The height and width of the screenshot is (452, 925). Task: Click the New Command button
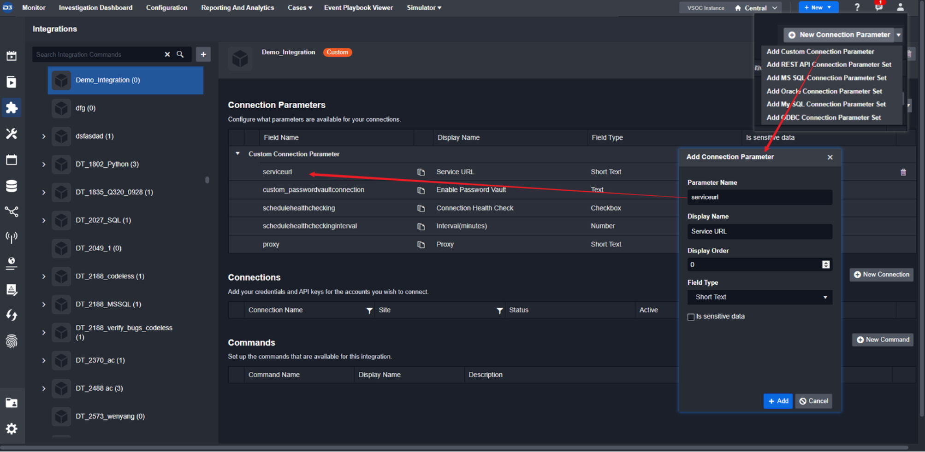pos(883,340)
